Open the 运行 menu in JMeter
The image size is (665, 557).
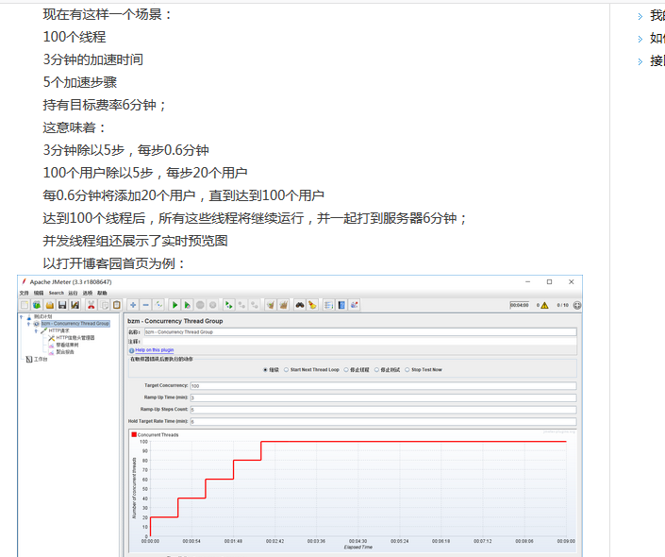(73, 293)
